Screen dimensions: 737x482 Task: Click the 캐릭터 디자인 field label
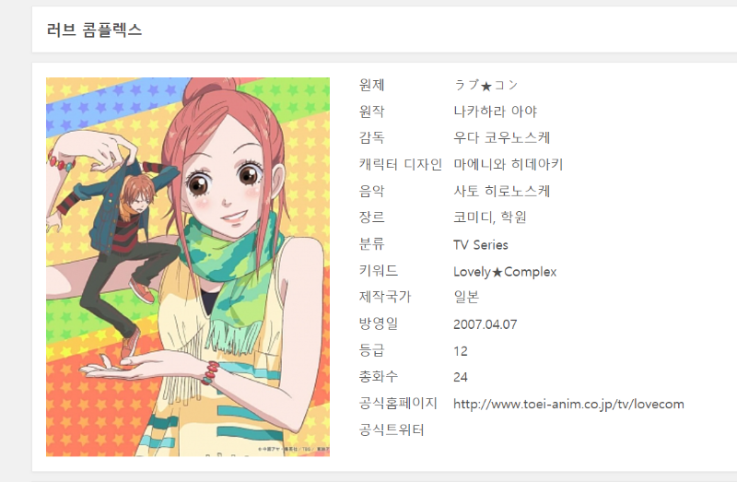click(x=400, y=164)
